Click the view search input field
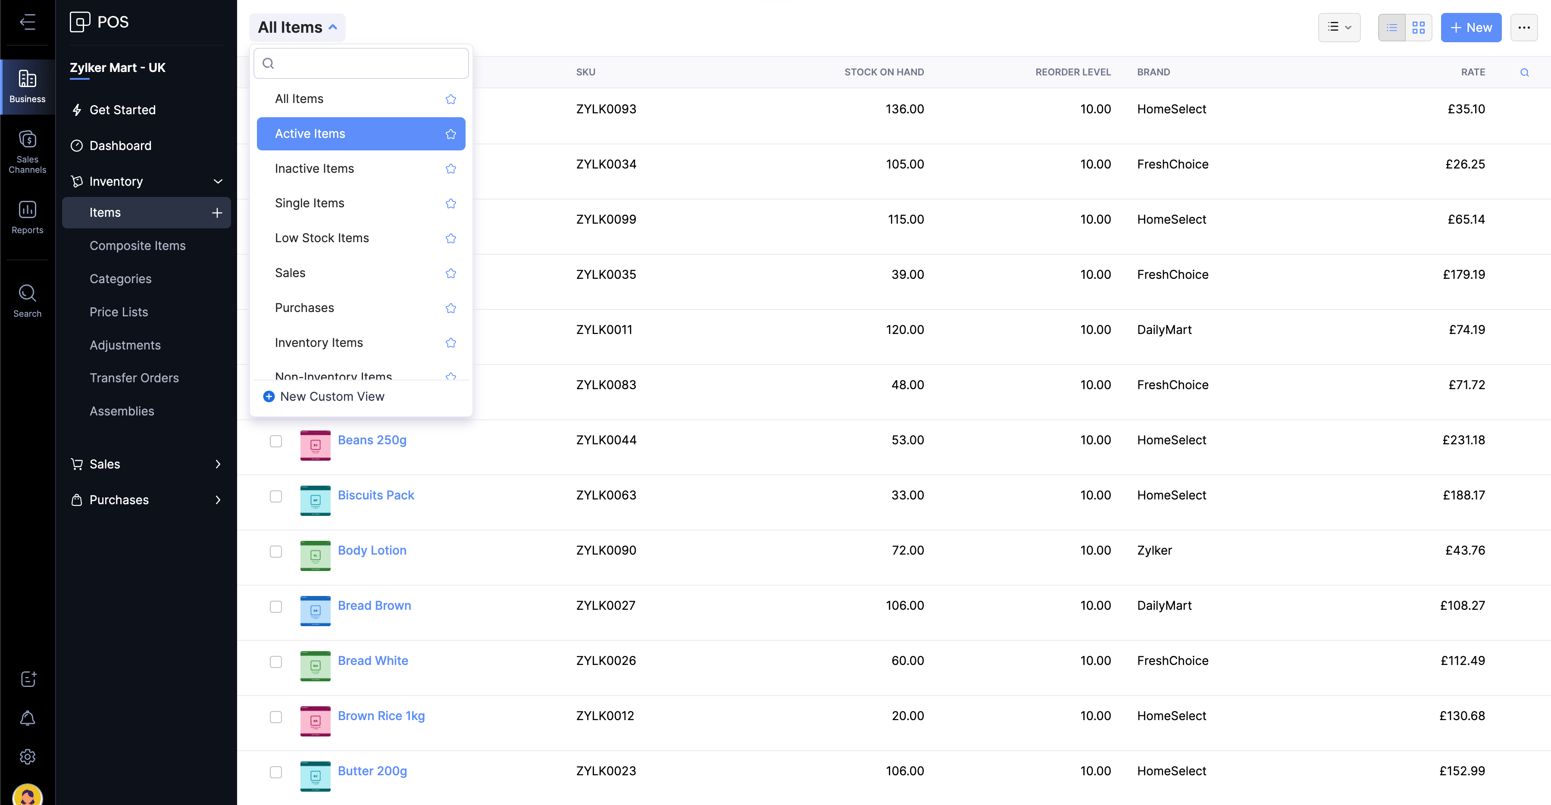This screenshot has height=805, width=1551. pyautogui.click(x=361, y=63)
